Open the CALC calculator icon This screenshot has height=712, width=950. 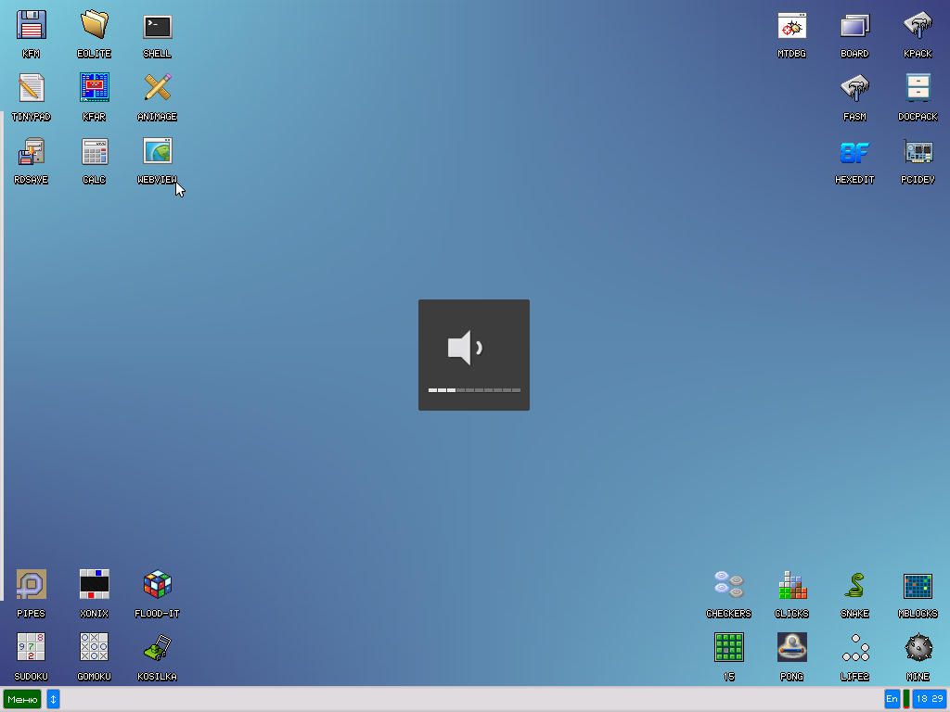point(94,152)
